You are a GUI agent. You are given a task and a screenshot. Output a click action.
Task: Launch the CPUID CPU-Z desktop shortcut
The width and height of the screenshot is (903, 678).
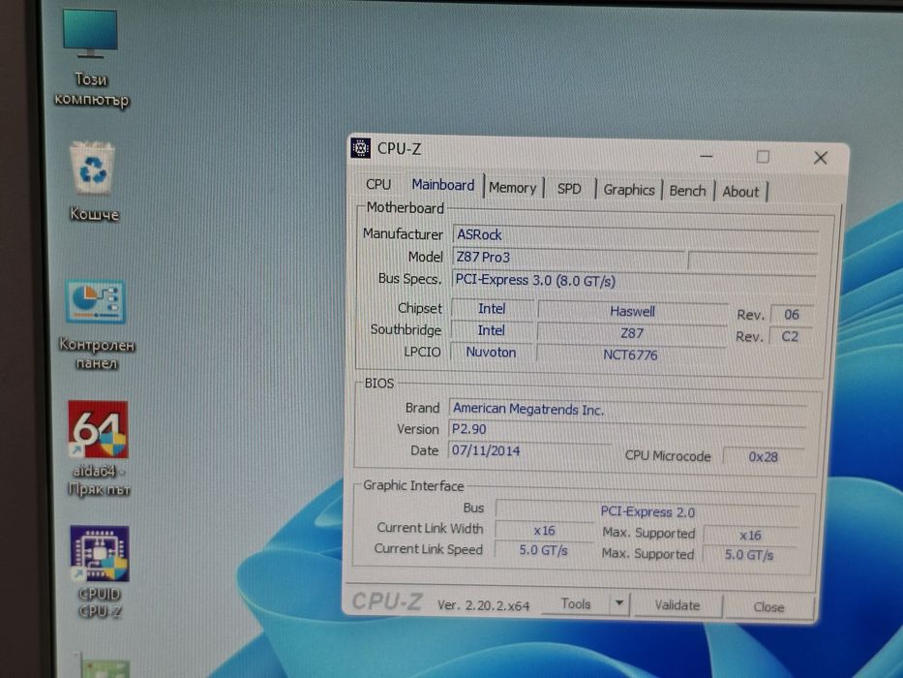point(100,571)
